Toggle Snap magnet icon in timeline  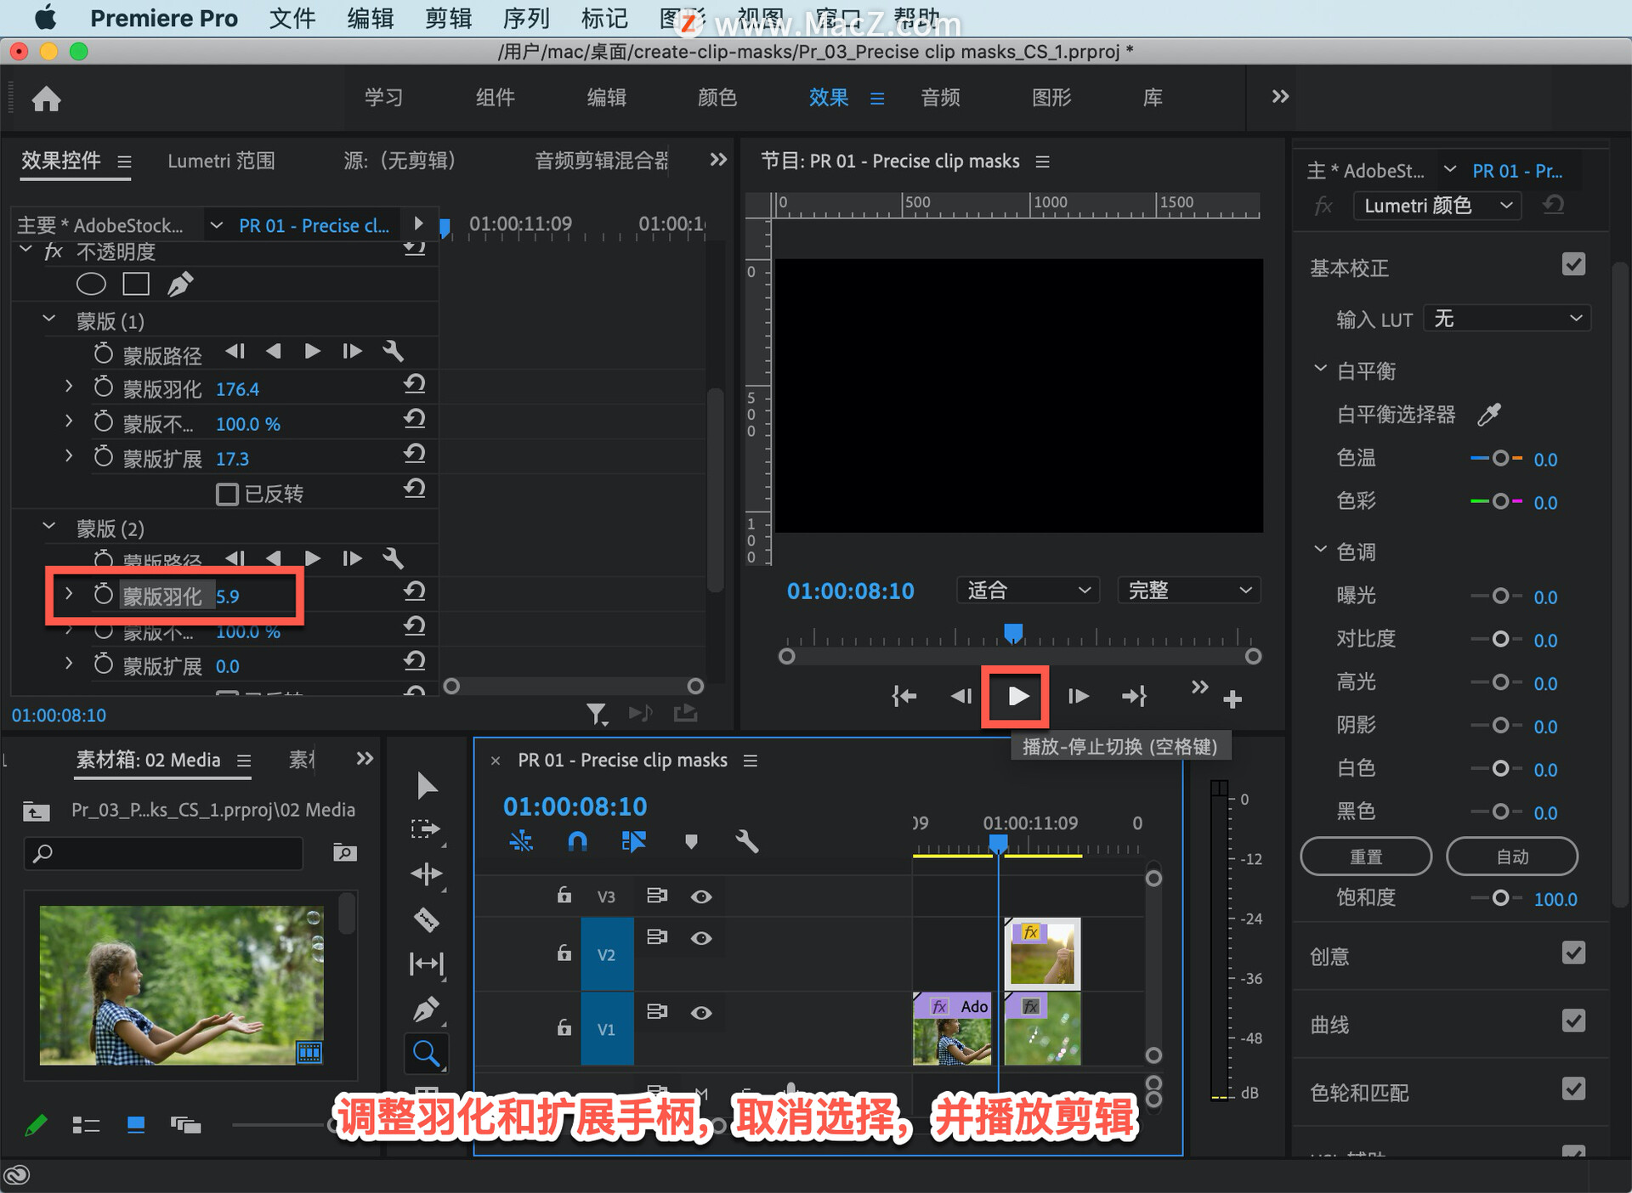pos(577,841)
